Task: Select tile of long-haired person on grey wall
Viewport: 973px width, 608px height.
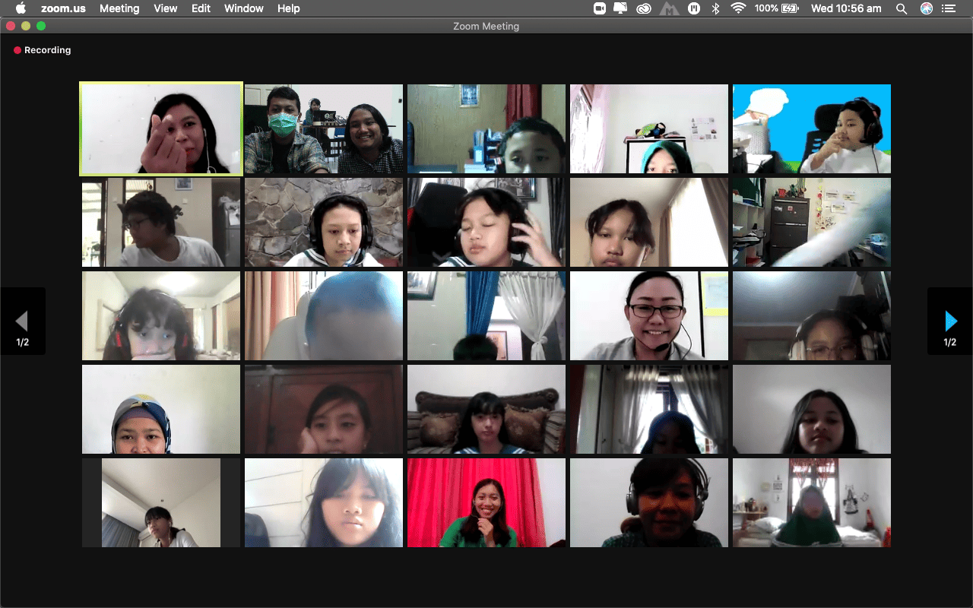Action: [x=812, y=410]
